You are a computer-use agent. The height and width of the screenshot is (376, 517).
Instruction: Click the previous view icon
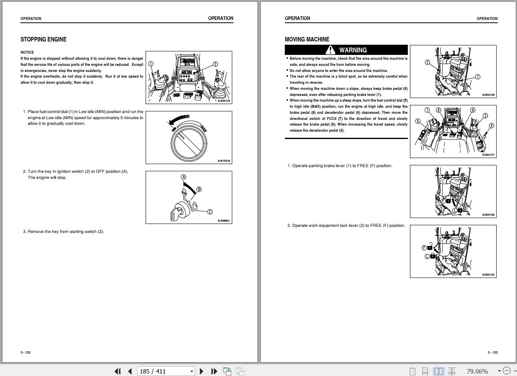coord(227,371)
